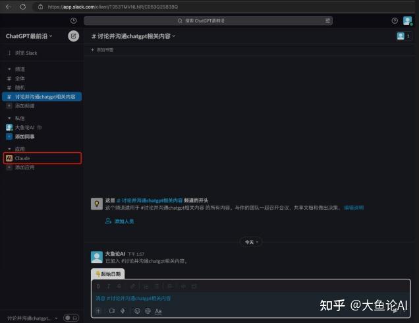419x323 pixels.
Task: Toggle bulleted list in composer
Action: pyautogui.click(x=157, y=286)
